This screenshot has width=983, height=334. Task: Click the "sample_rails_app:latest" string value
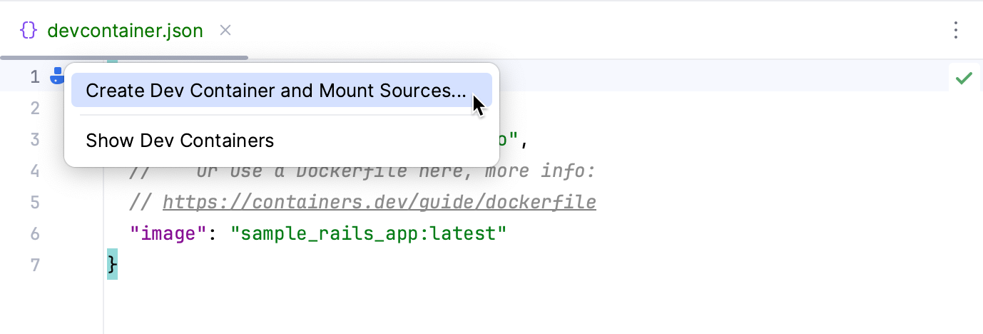click(368, 234)
